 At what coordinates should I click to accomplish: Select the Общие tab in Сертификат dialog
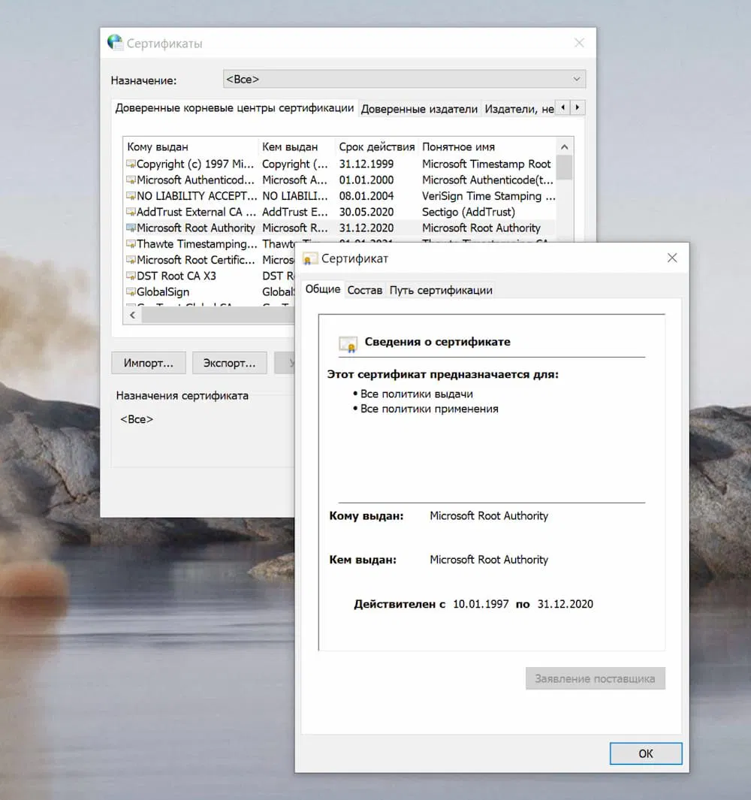[322, 289]
